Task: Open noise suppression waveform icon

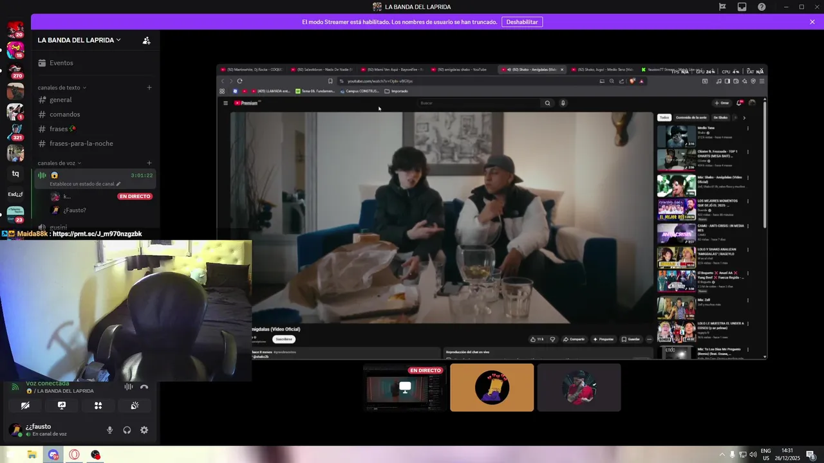Action: click(x=129, y=386)
